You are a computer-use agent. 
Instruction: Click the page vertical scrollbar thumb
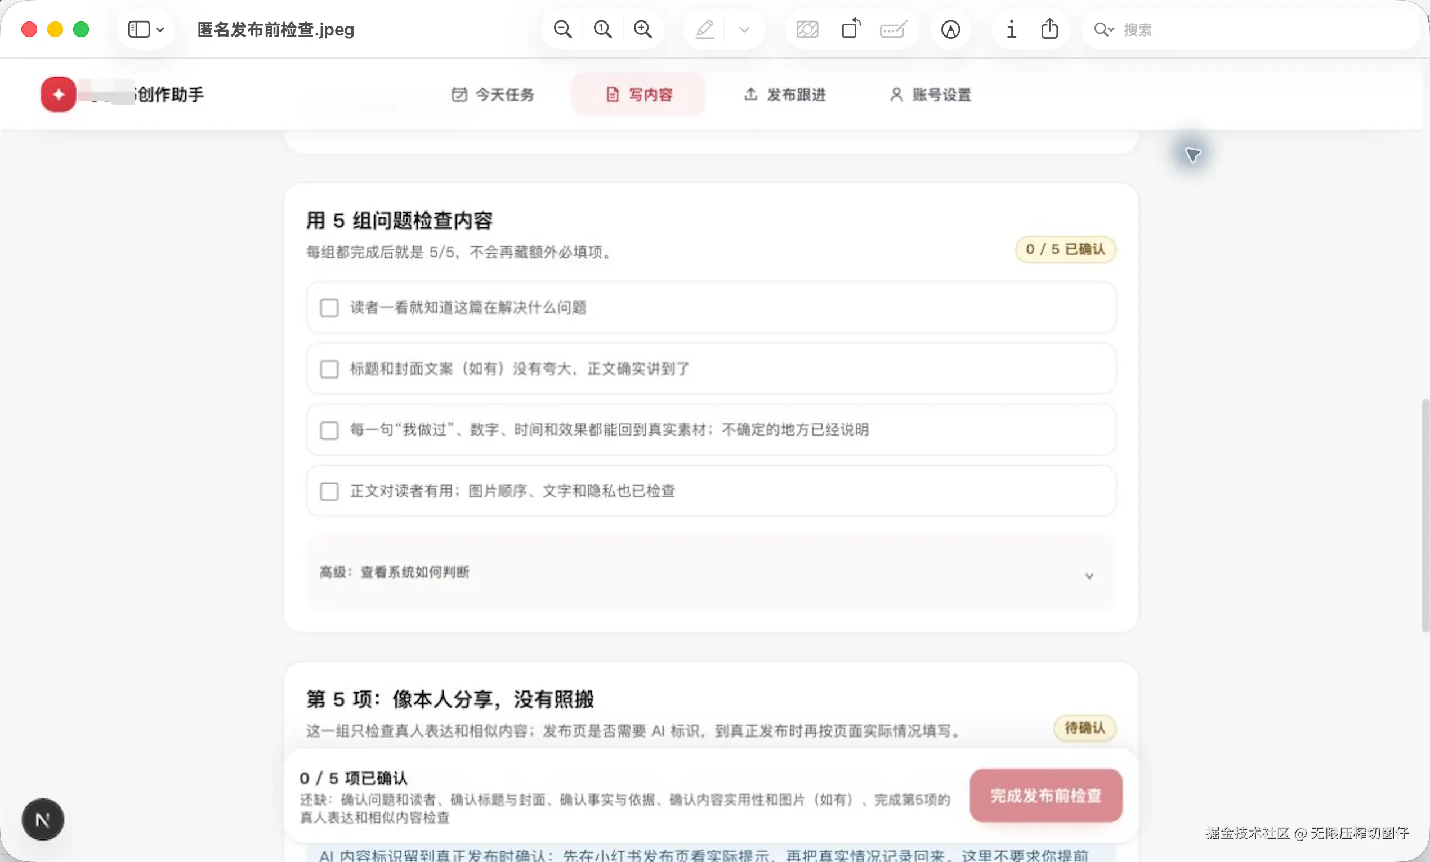point(1425,515)
